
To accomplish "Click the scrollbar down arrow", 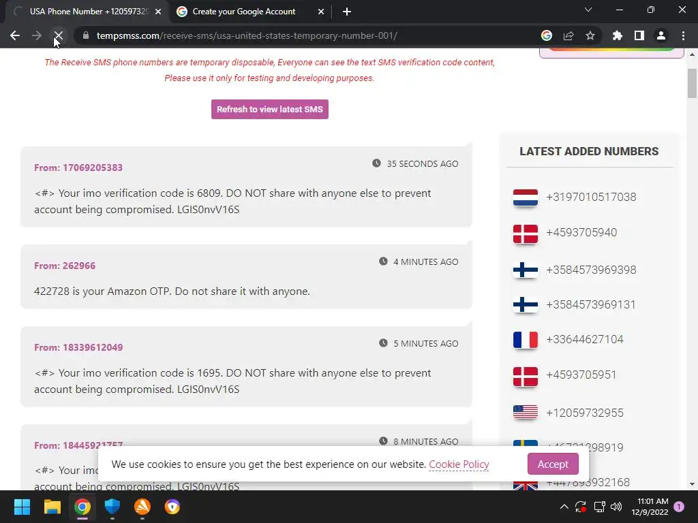I will [x=692, y=484].
